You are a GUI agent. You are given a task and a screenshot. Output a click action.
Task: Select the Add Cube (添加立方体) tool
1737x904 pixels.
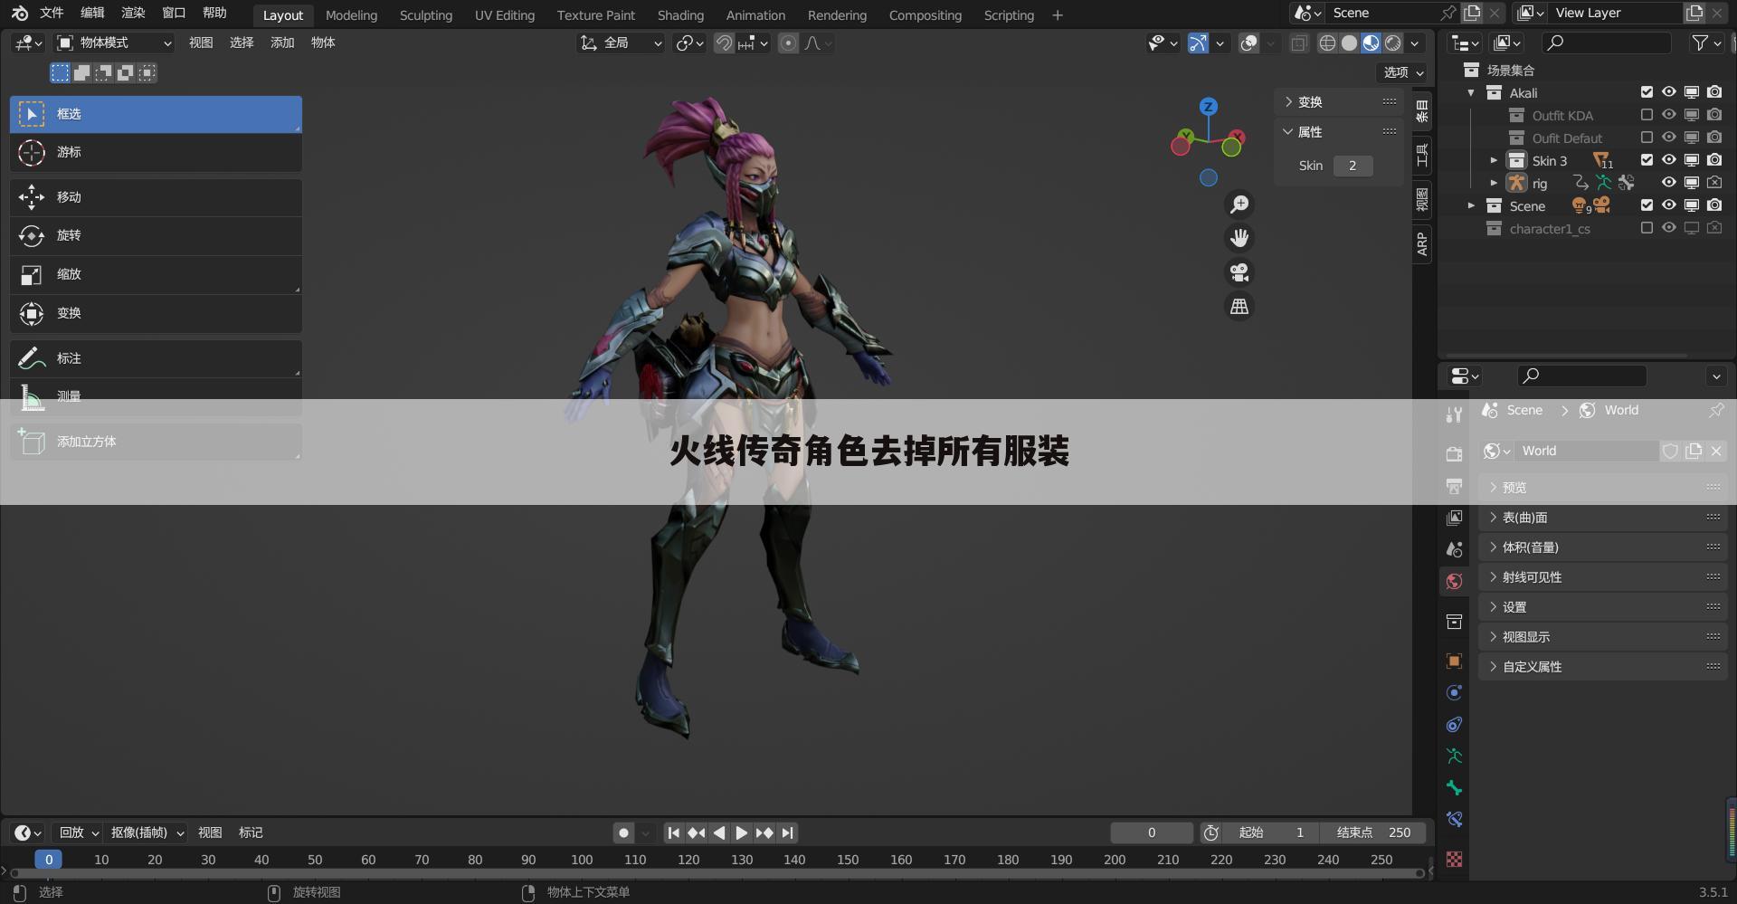(x=156, y=442)
